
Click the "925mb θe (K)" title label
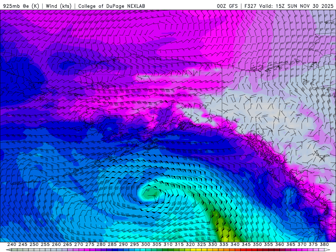(x=21, y=6)
